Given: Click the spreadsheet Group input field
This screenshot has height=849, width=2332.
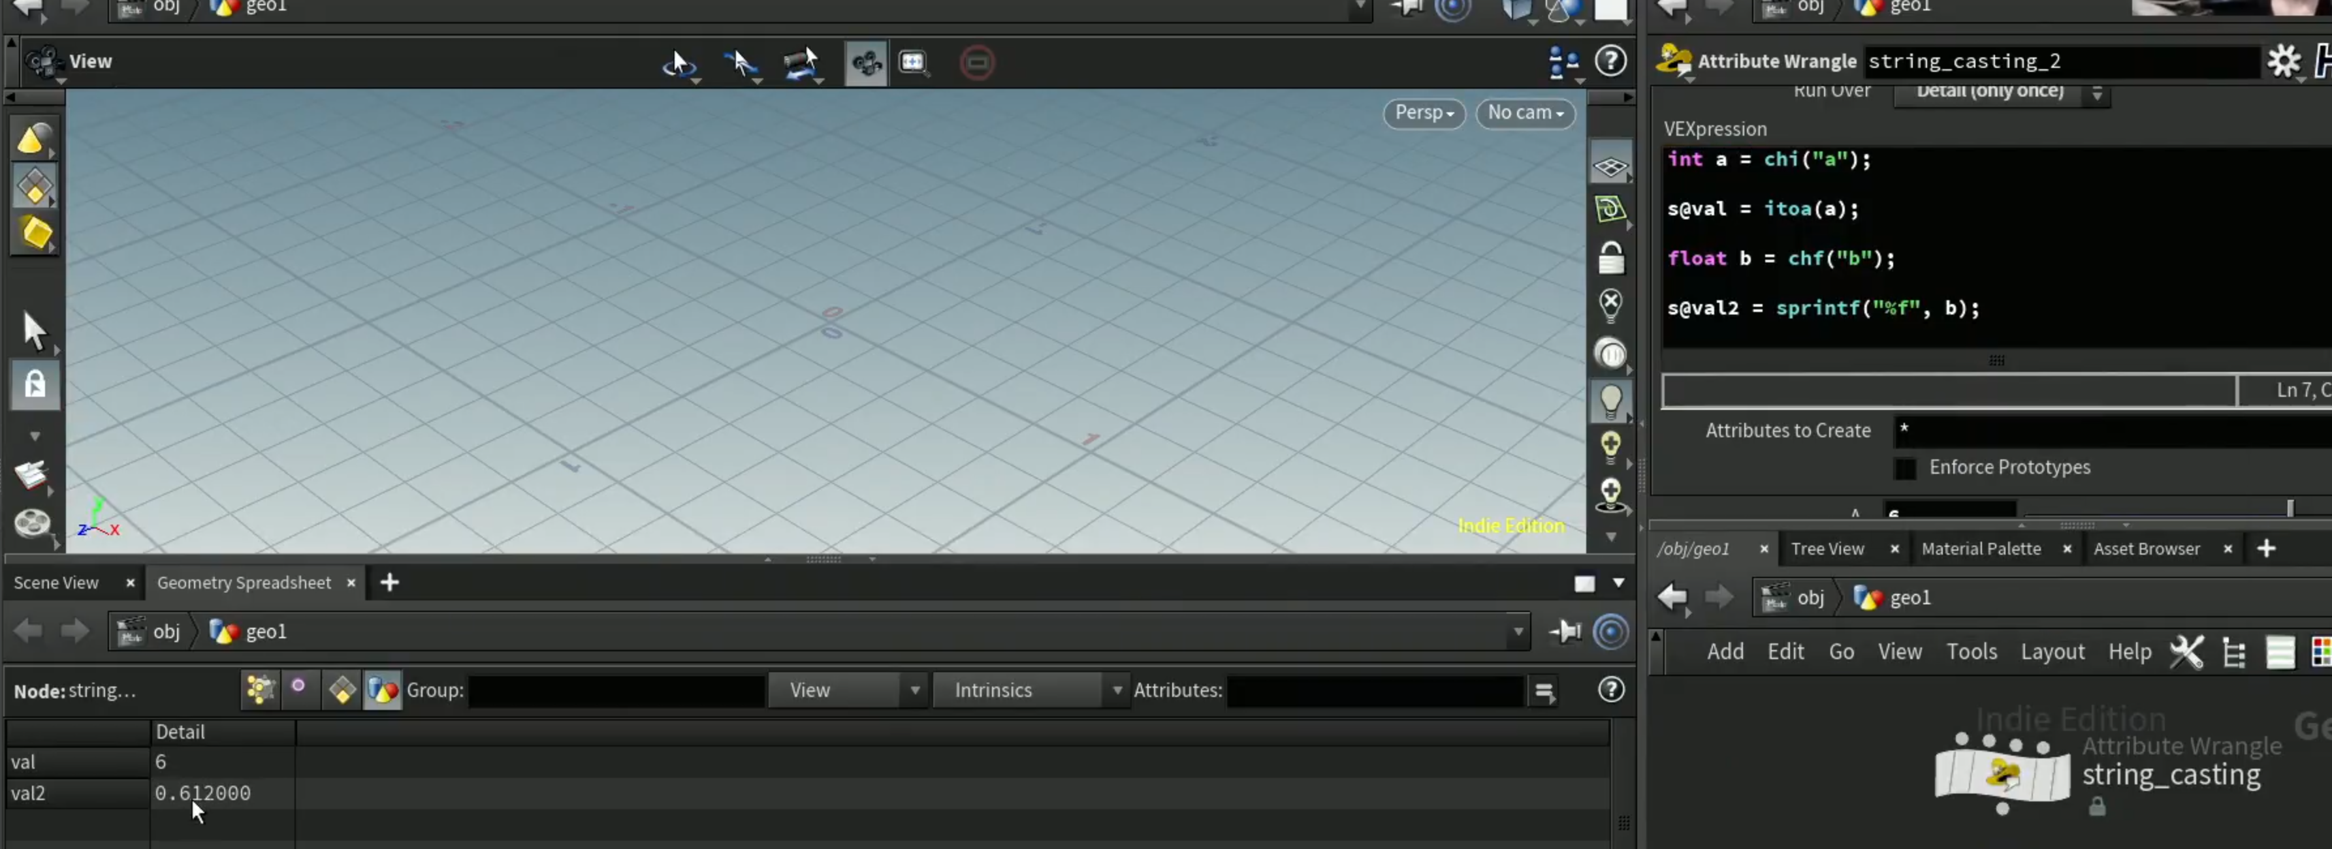Looking at the screenshot, I should click(616, 690).
